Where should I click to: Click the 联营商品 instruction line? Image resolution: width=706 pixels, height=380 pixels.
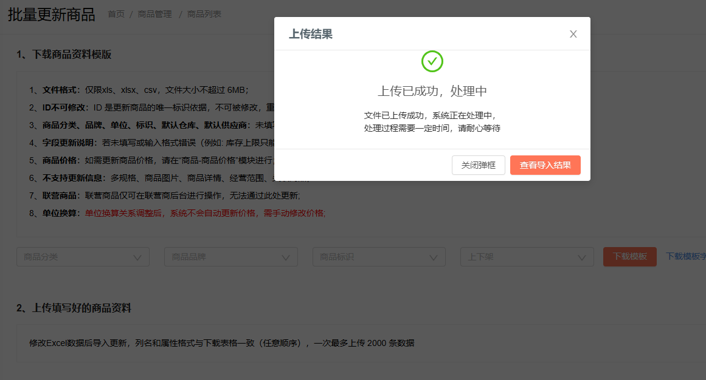[164, 195]
